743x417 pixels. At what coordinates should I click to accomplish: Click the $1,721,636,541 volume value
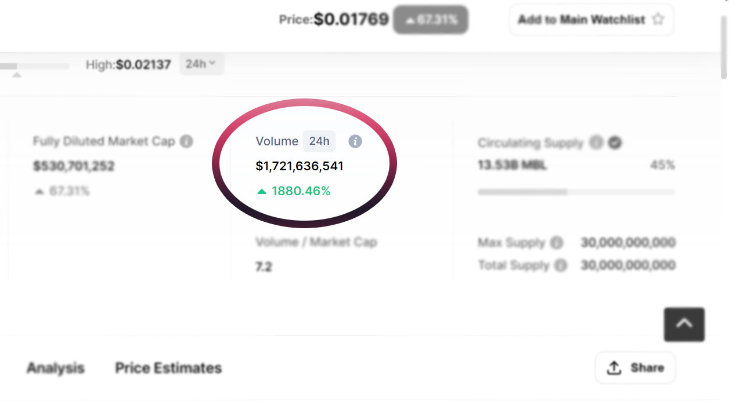(x=300, y=166)
